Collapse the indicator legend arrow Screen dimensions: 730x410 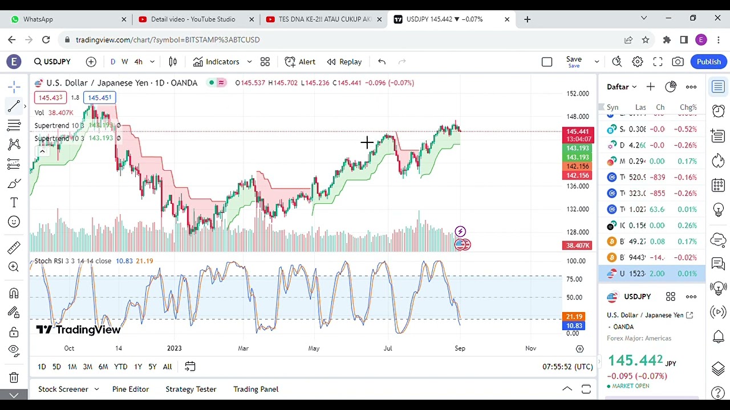point(42,151)
